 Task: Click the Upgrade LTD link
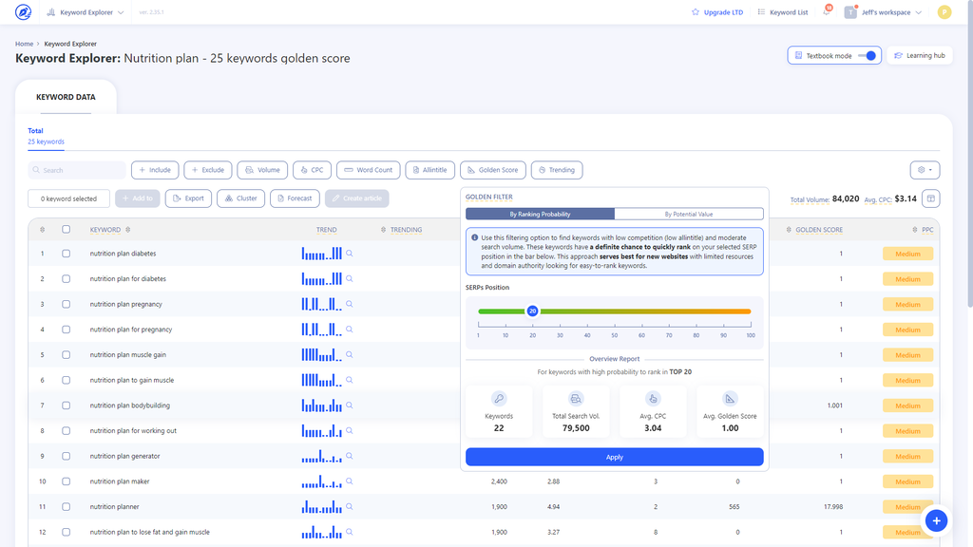click(x=723, y=11)
